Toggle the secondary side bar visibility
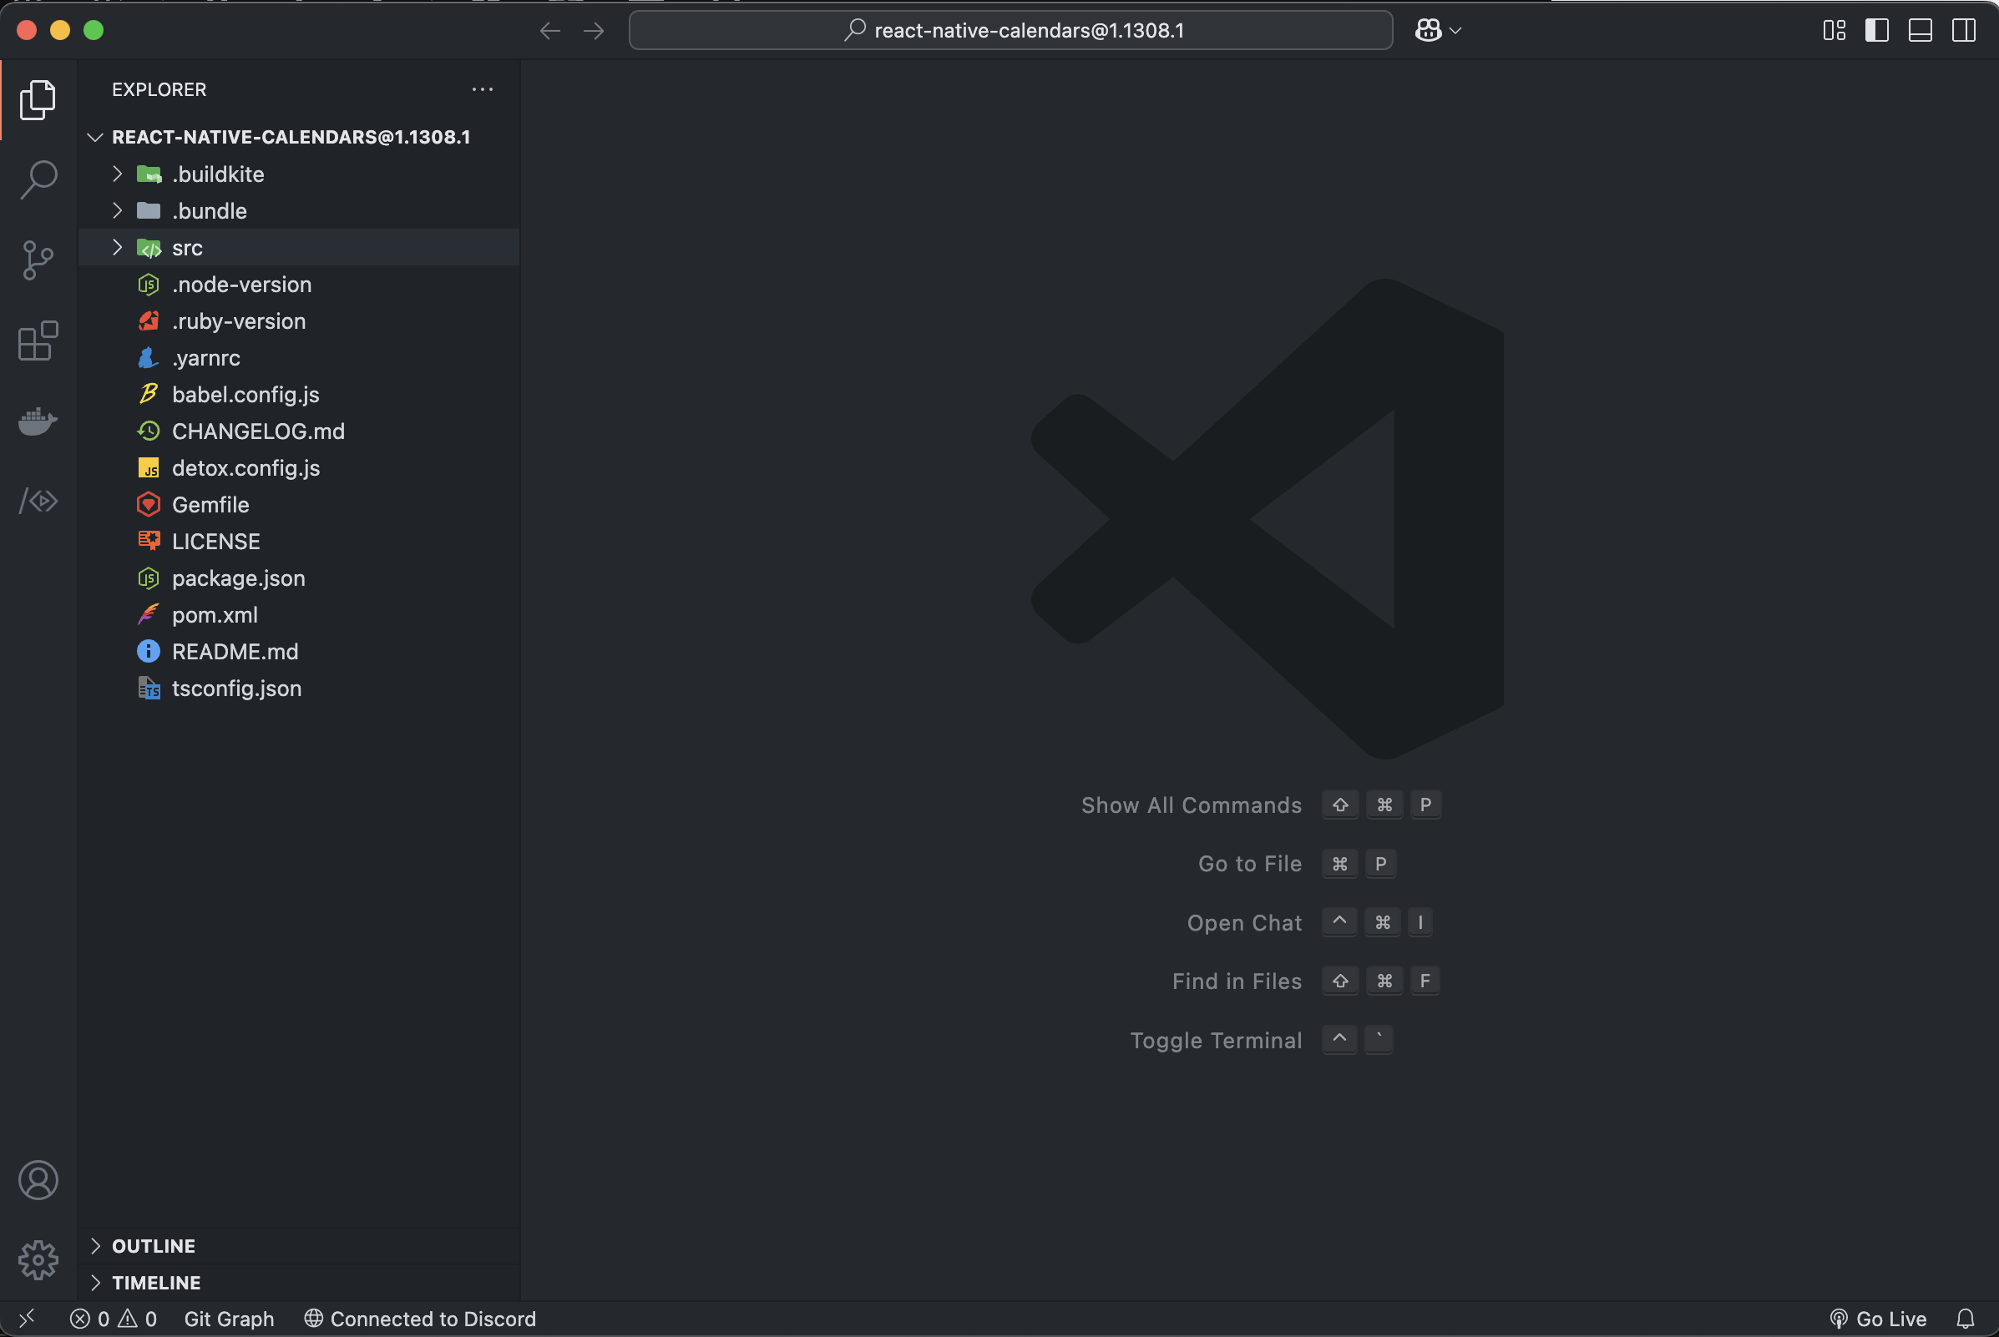This screenshot has height=1337, width=1999. click(x=1963, y=31)
